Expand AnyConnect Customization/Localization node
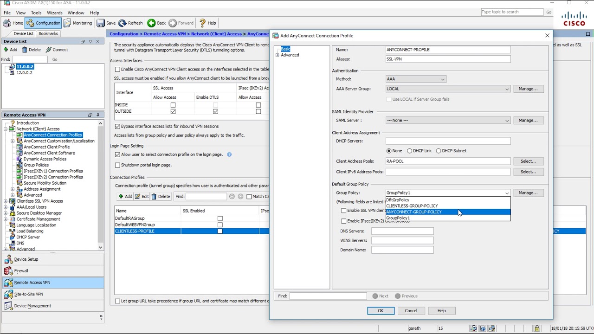Screen dimensions: 594x334 tap(13, 141)
